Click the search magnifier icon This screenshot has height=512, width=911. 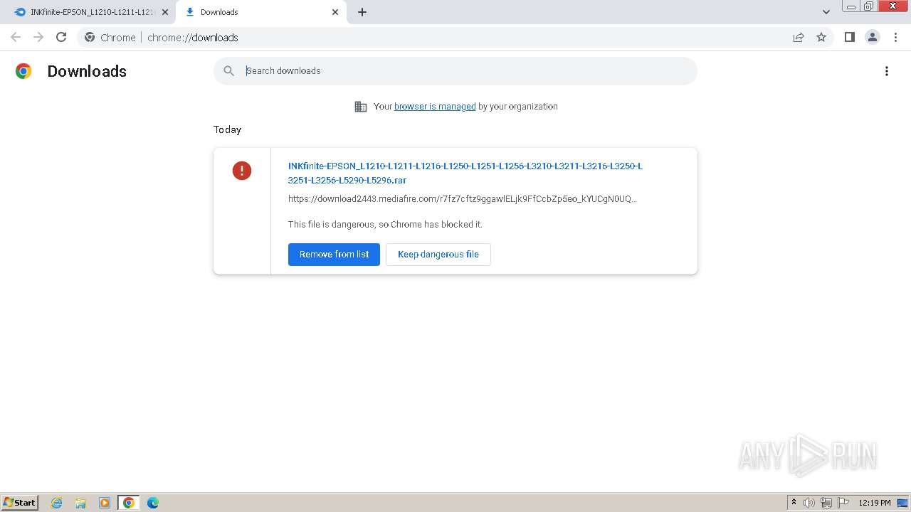228,70
